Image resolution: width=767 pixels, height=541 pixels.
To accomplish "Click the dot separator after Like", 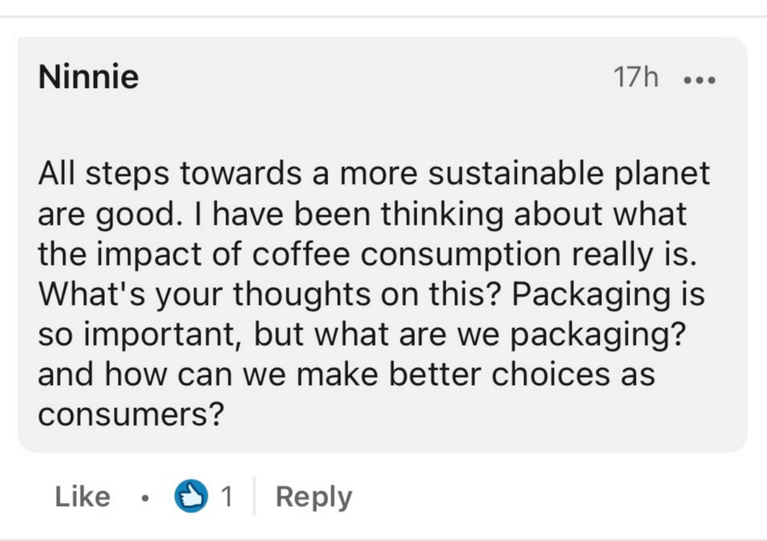I will [x=144, y=498].
